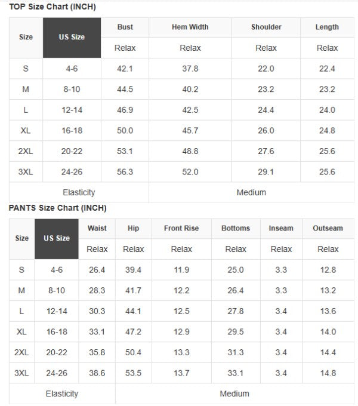
Task: Select the Shoulder column header
Action: pos(266,27)
